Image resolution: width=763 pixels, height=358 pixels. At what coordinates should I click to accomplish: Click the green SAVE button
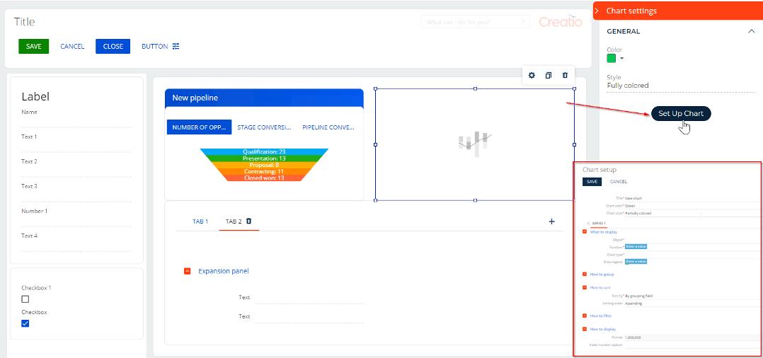click(34, 47)
